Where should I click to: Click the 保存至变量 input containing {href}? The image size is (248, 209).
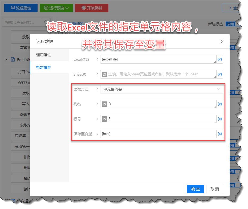click(158, 134)
